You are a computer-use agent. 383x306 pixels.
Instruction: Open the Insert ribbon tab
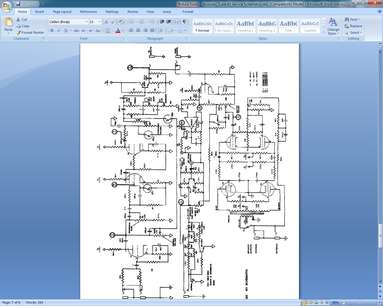coord(39,12)
